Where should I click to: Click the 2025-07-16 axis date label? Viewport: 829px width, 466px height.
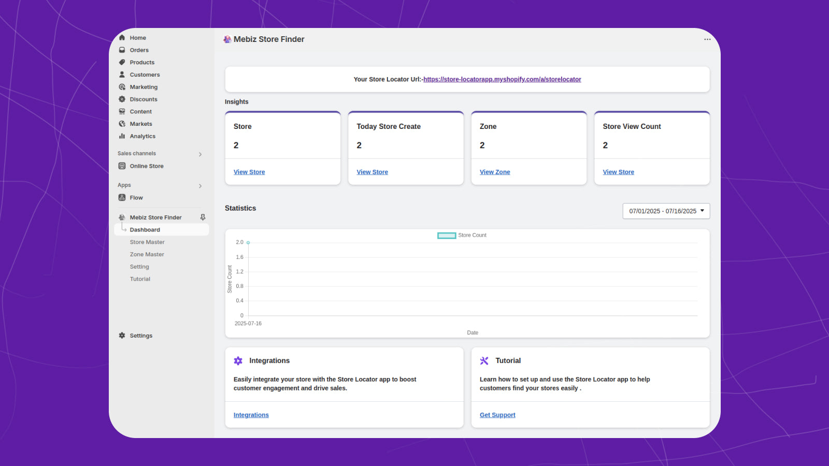pyautogui.click(x=248, y=324)
